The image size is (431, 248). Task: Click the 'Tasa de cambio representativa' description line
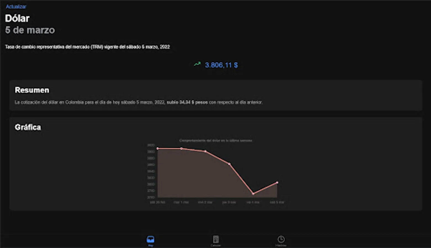87,47
